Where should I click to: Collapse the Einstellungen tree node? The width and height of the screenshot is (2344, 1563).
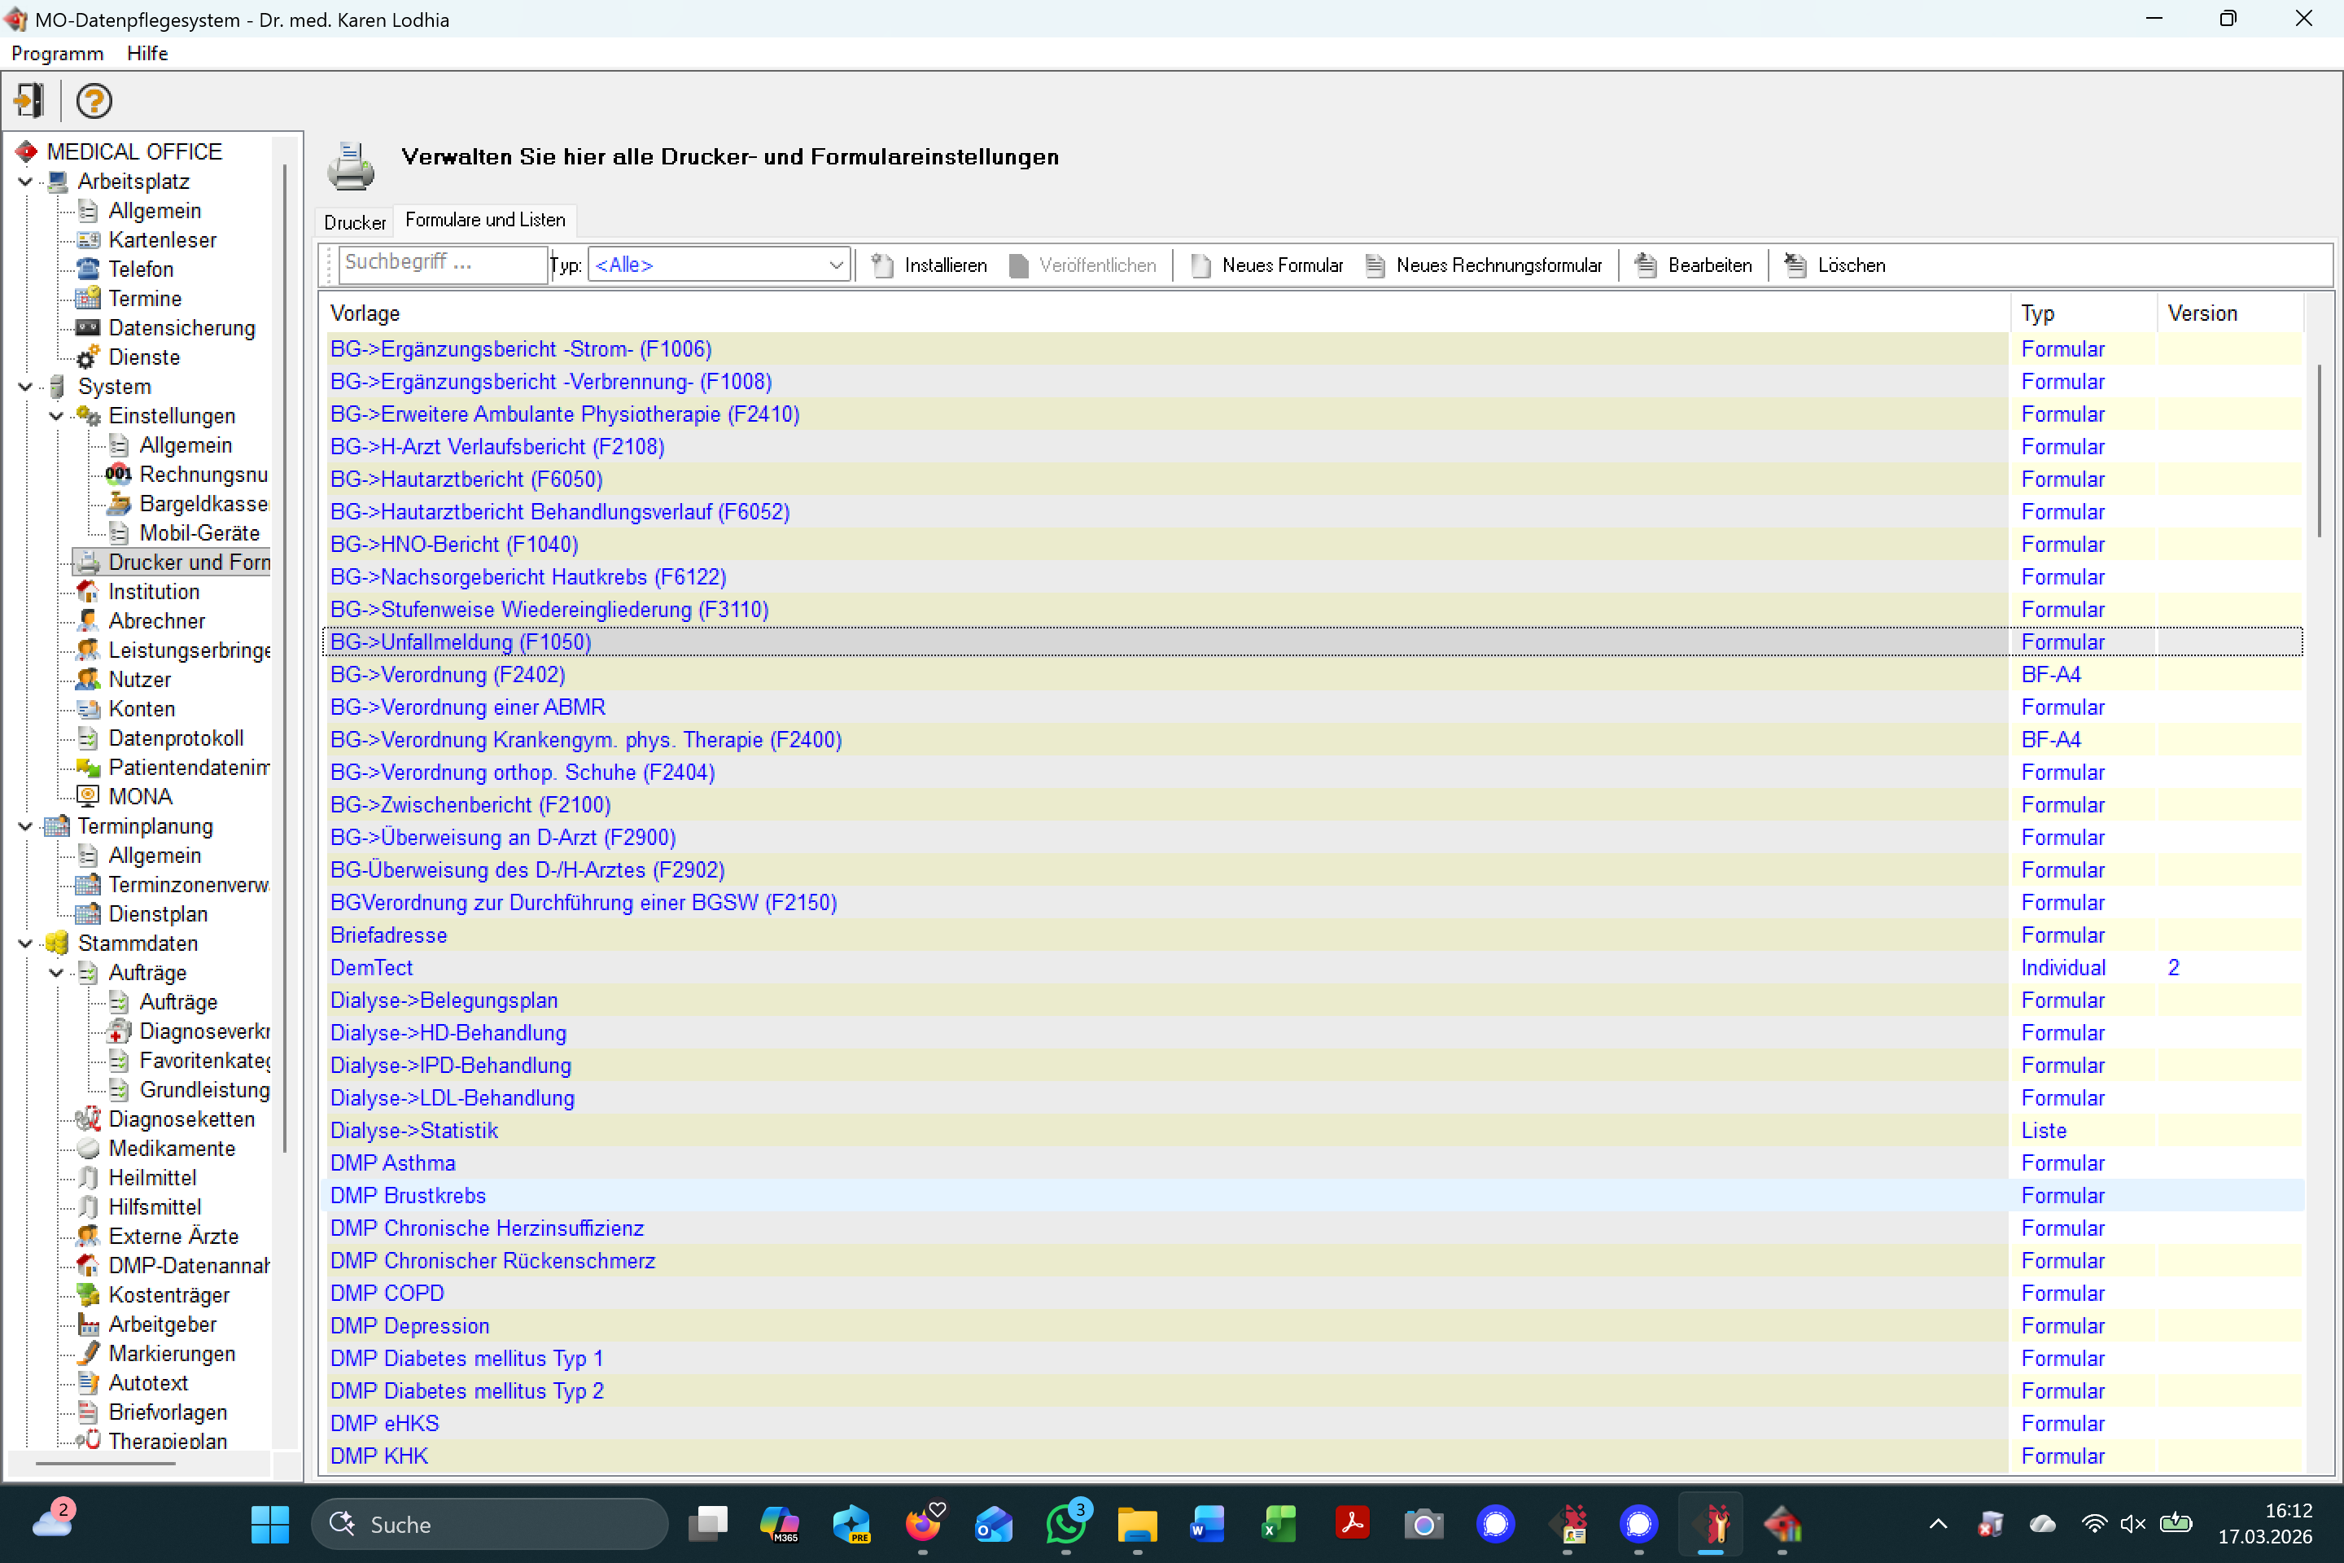pos(57,416)
